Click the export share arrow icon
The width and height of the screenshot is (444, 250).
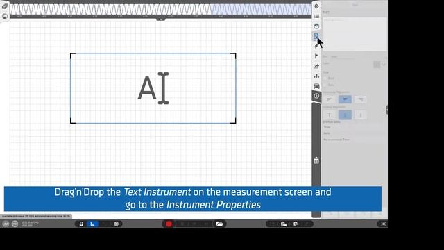tap(316, 66)
